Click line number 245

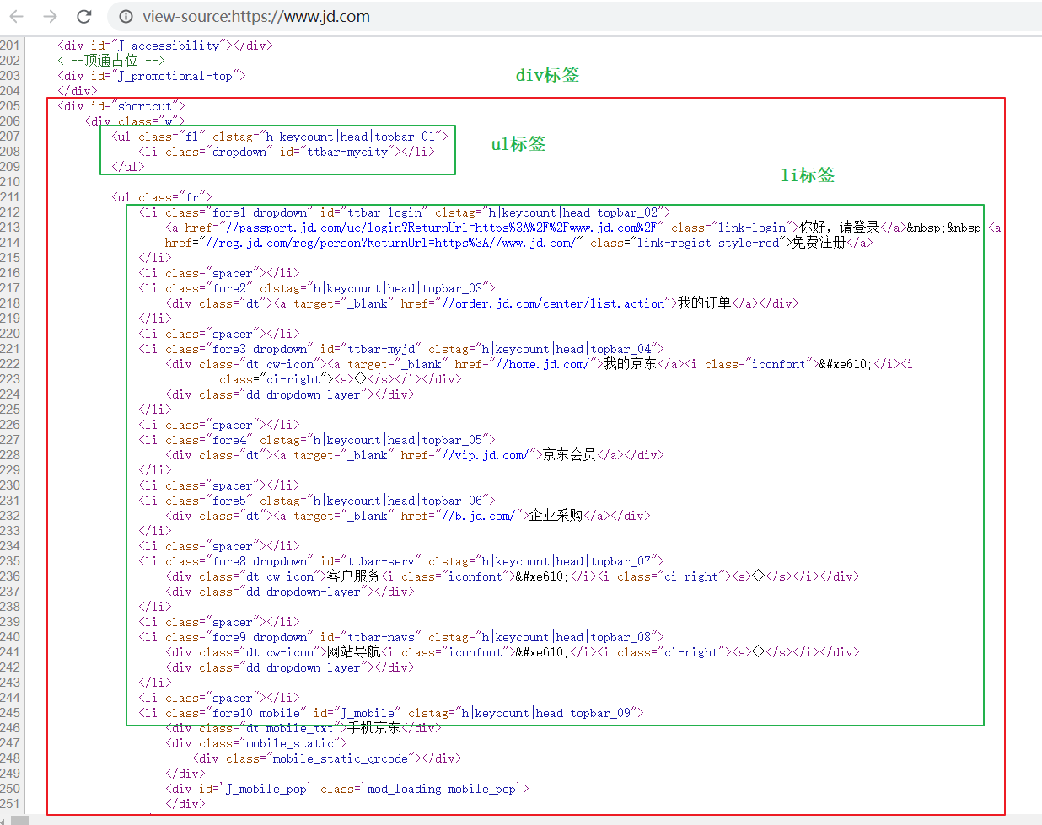[10, 713]
